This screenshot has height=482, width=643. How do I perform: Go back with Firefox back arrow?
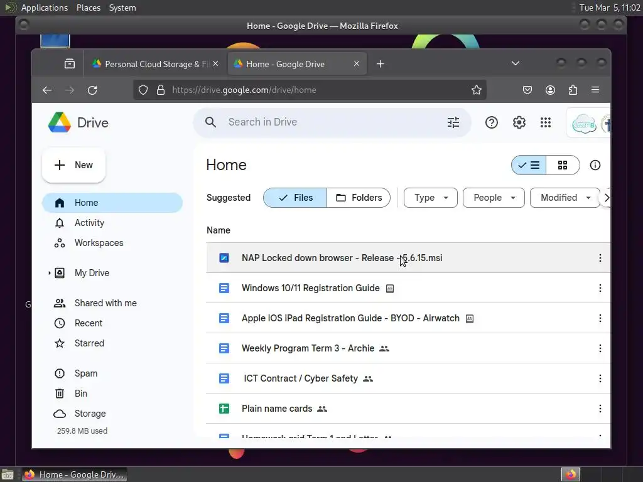click(x=47, y=90)
